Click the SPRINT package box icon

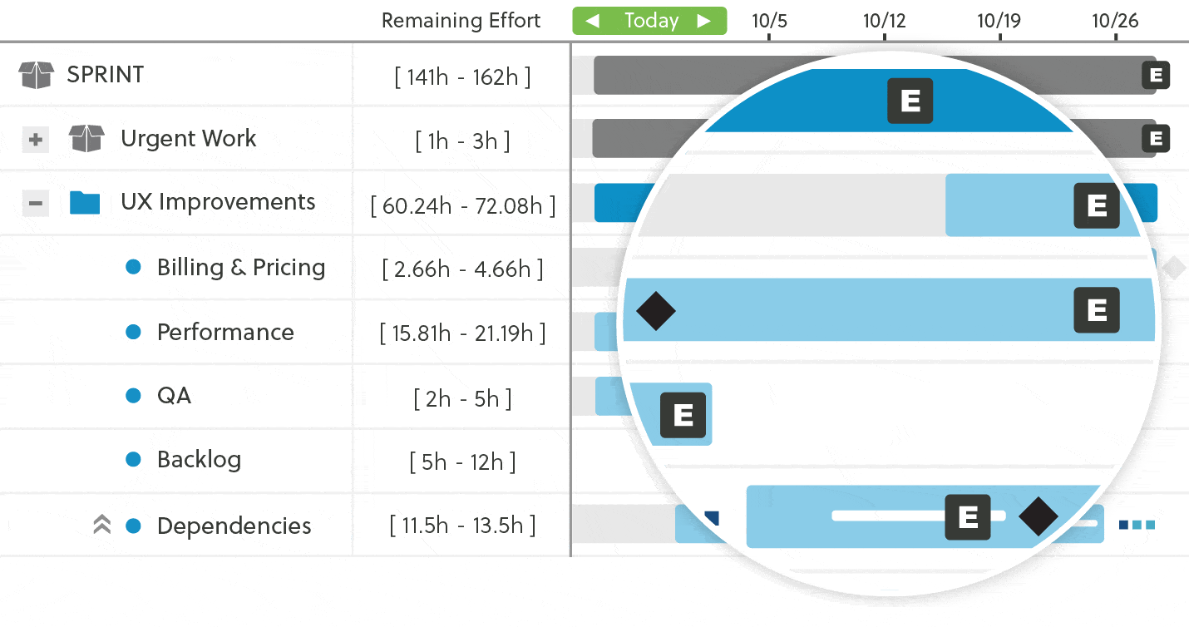36,75
